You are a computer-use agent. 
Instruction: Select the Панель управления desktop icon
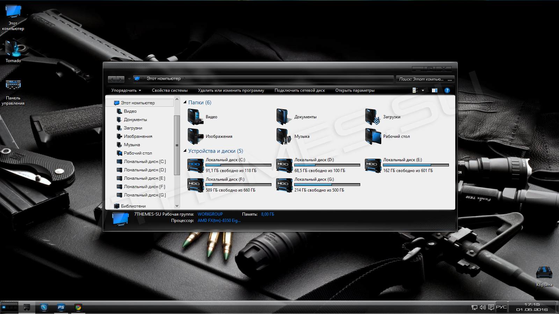[13, 92]
